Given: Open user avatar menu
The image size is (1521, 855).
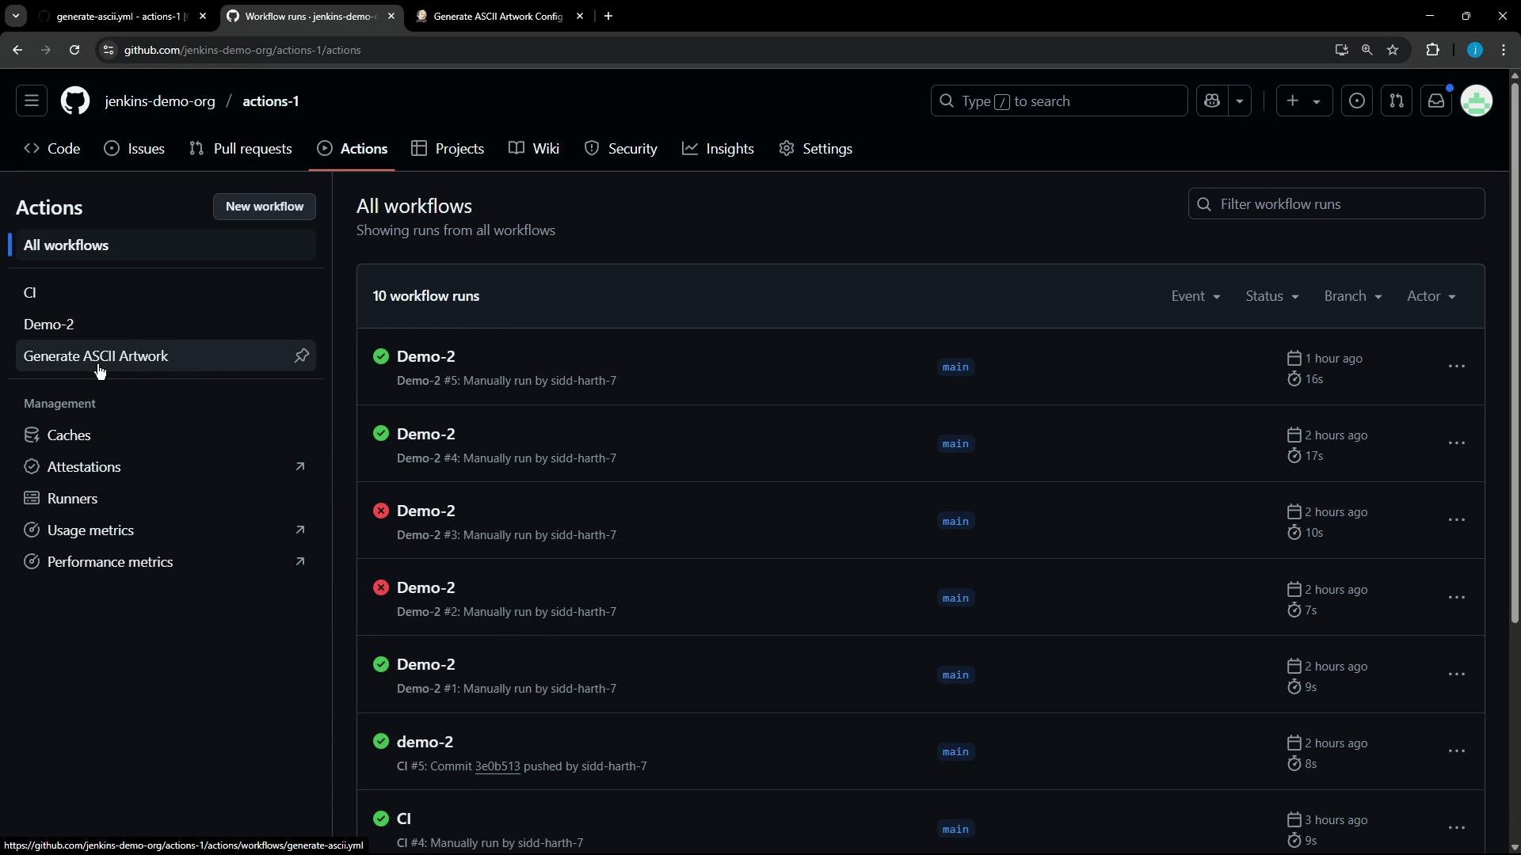Looking at the screenshot, I should point(1477,101).
